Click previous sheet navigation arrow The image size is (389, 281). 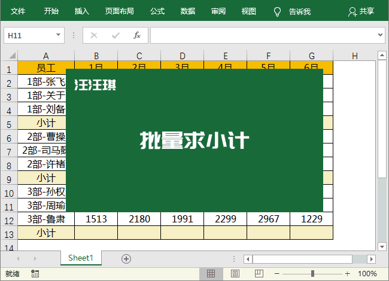point(18,258)
